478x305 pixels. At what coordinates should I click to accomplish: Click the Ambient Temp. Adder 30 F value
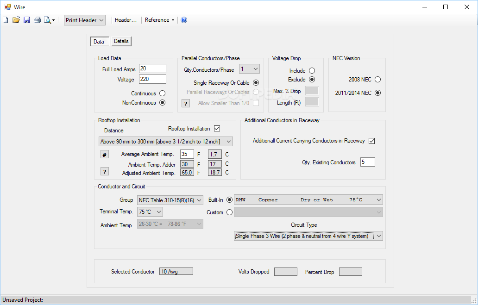coord(187,164)
